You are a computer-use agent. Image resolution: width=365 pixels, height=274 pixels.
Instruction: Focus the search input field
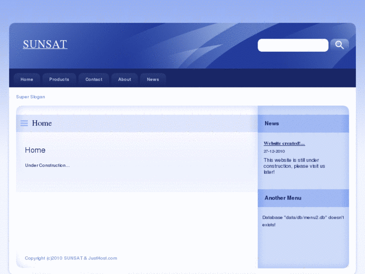293,45
